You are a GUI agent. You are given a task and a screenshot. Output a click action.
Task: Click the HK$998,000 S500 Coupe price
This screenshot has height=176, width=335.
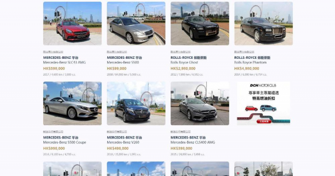pos(54,148)
